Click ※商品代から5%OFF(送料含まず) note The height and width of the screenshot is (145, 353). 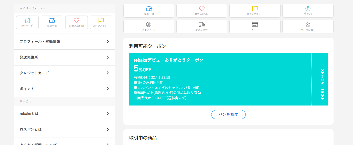coord(160,98)
